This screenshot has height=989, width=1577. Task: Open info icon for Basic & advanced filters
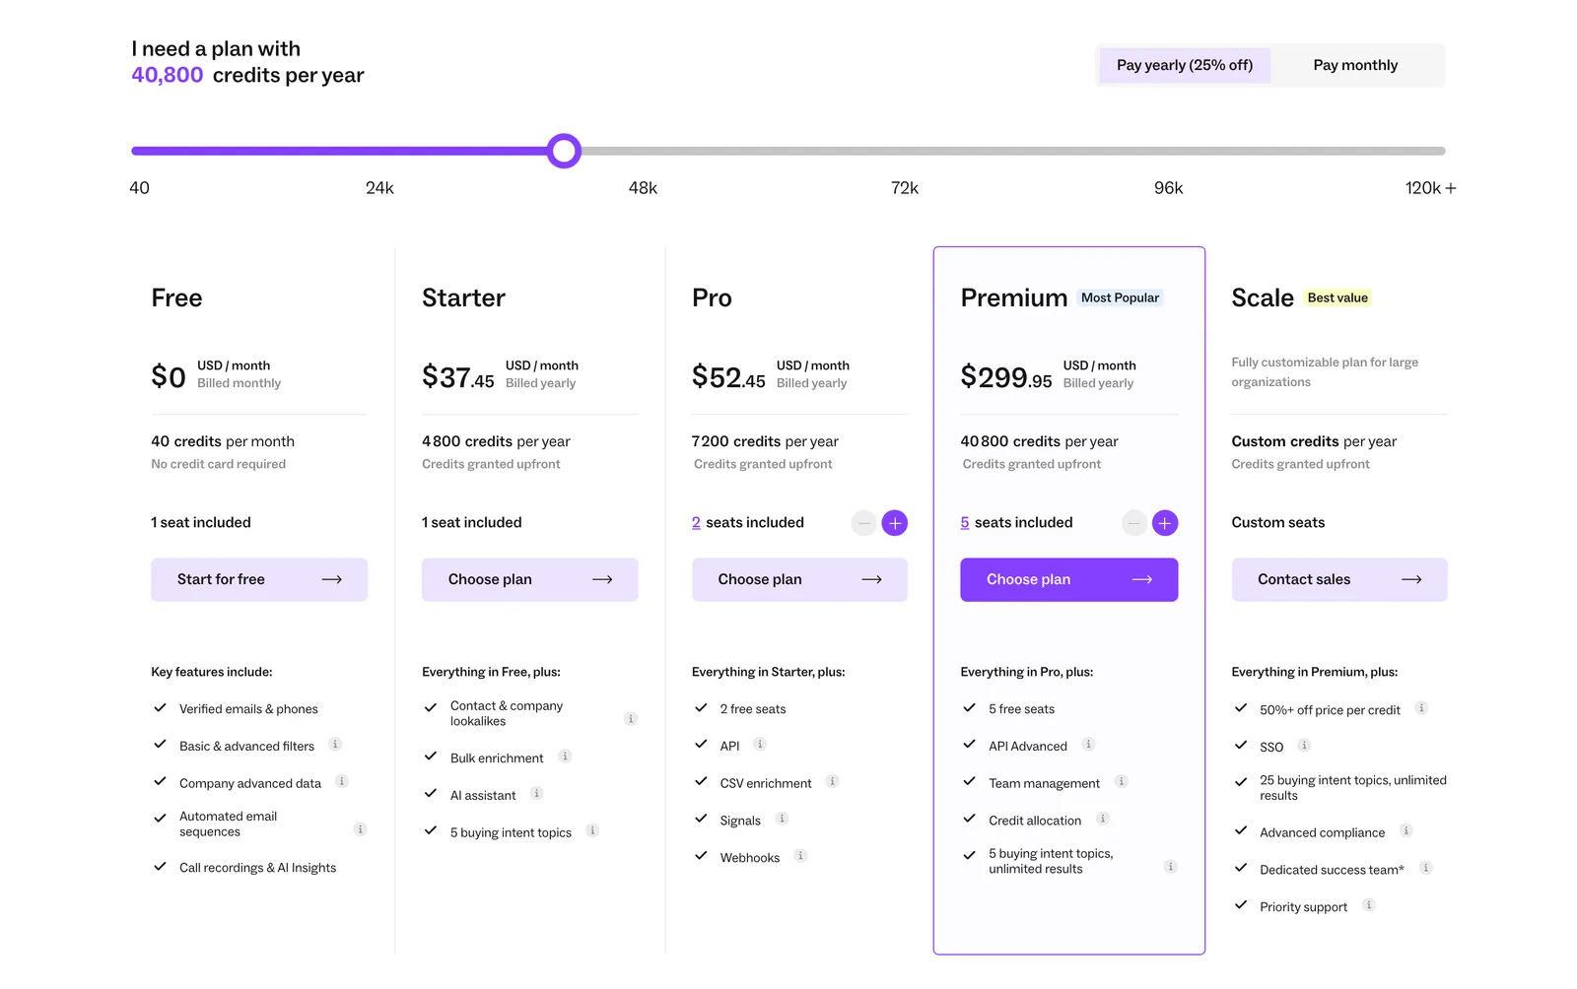click(x=335, y=745)
